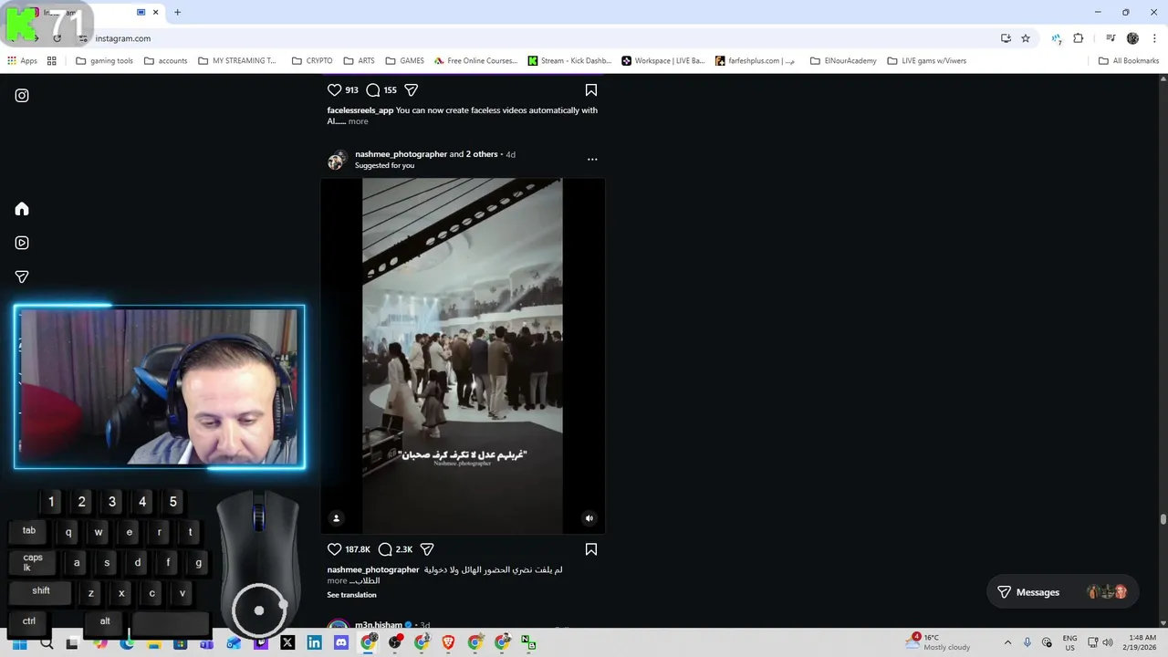
Task: Open weather widget showing 16°C
Action: pos(937,642)
